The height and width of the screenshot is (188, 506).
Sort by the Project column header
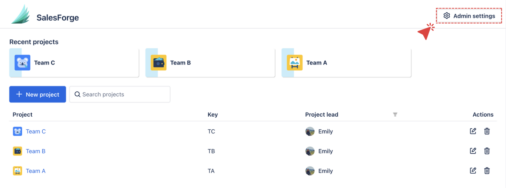tap(23, 115)
